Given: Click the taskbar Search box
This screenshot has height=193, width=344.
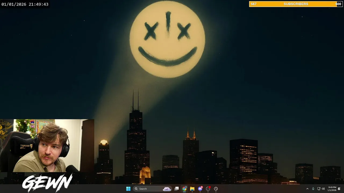Looking at the screenshot, I should (152, 189).
